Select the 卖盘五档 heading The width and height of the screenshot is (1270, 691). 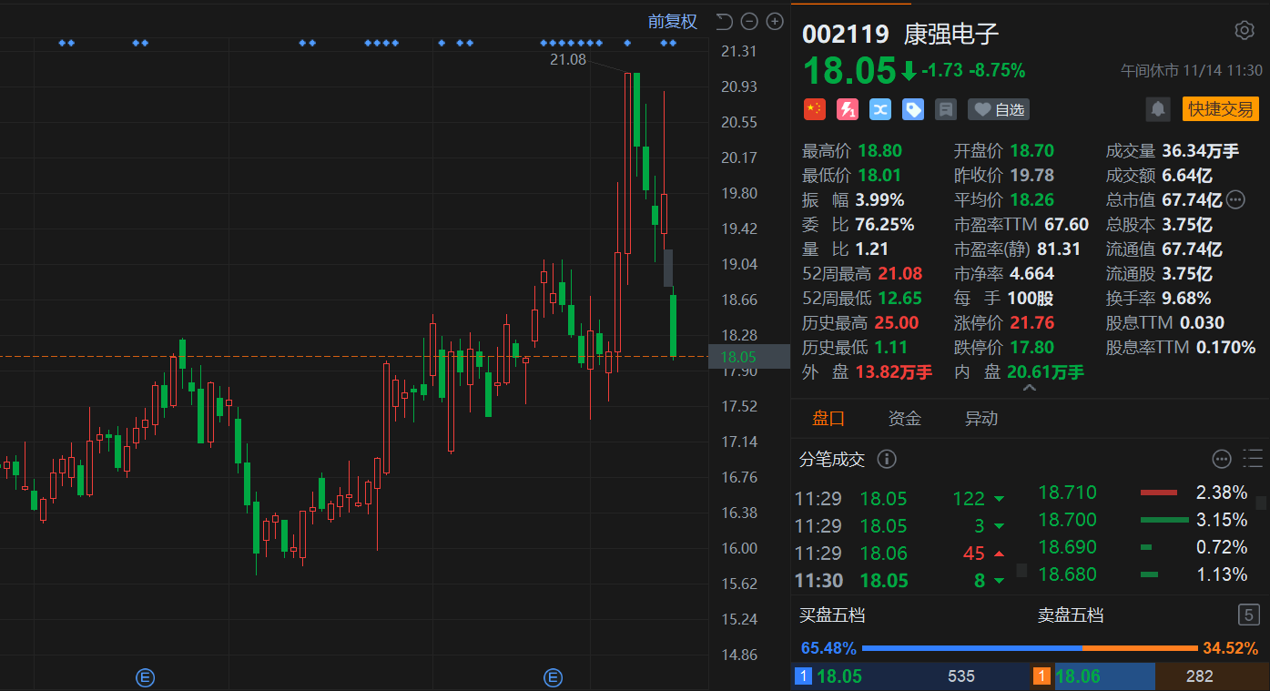pyautogui.click(x=1071, y=615)
